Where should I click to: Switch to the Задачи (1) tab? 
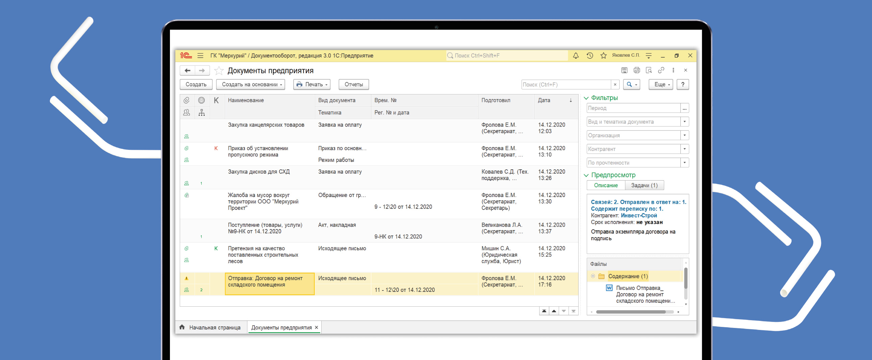[644, 185]
